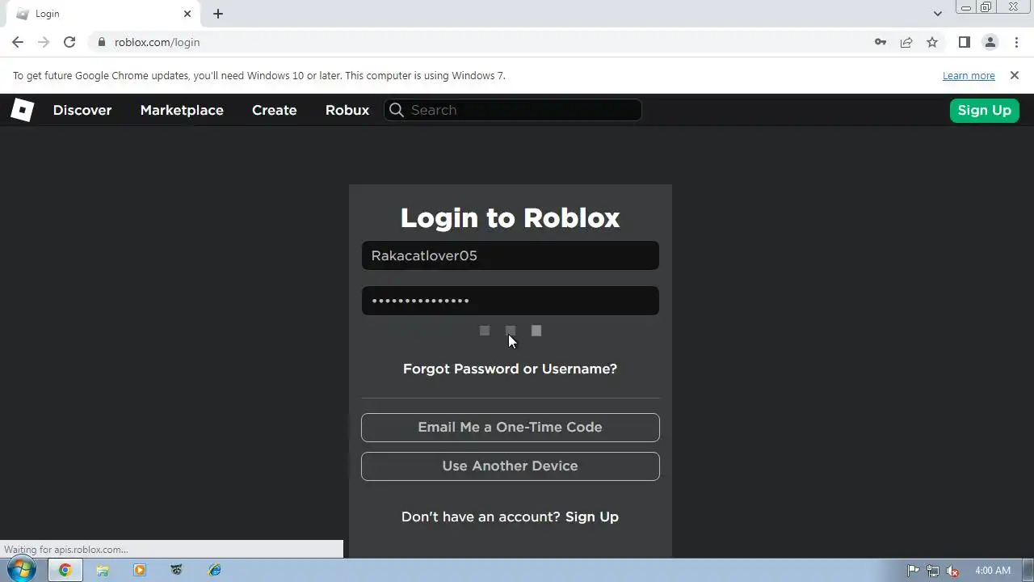This screenshot has width=1034, height=582.
Task: Open the Robux menu item
Action: pyautogui.click(x=347, y=110)
